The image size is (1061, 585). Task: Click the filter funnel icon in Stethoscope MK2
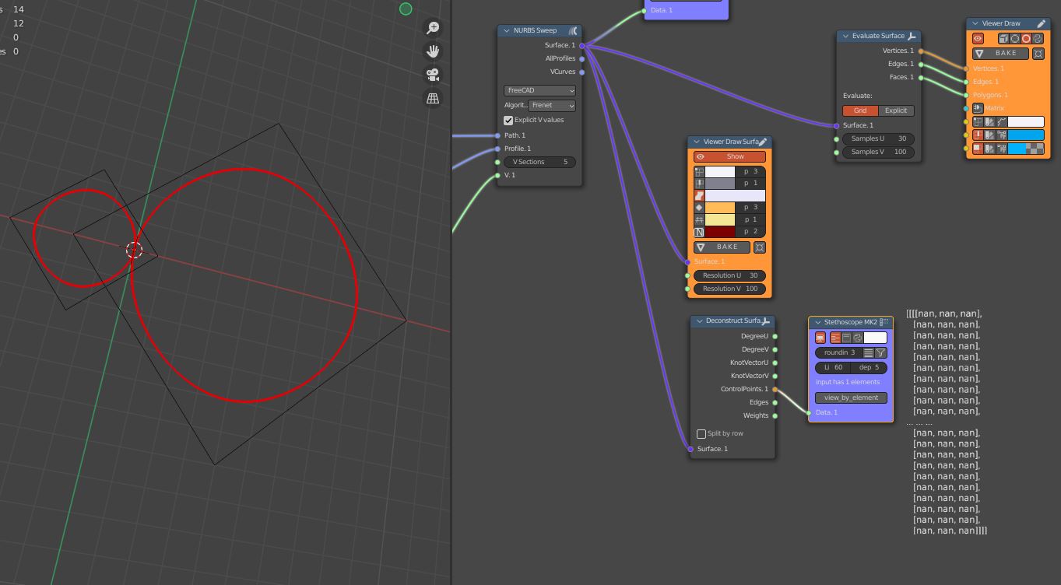[880, 352]
